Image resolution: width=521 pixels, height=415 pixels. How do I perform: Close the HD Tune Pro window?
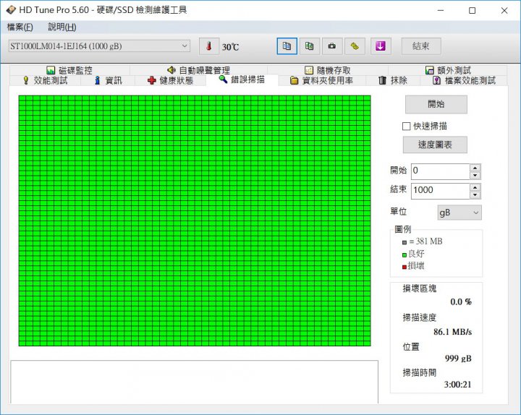(504, 10)
